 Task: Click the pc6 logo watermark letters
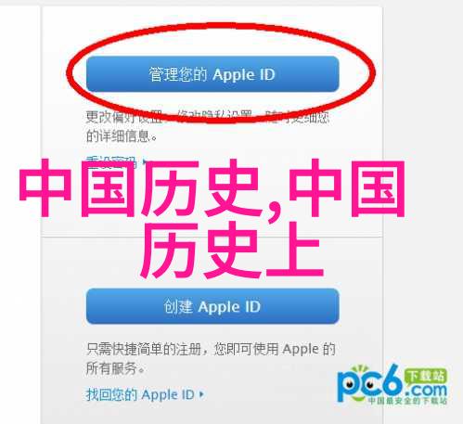tap(369, 383)
